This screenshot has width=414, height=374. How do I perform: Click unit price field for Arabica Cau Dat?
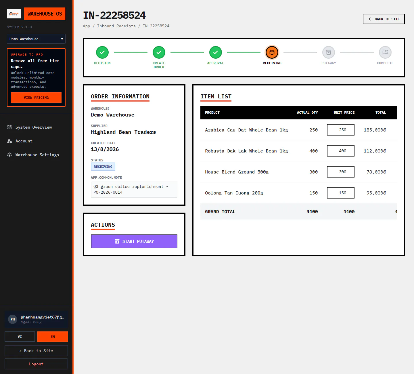point(341,130)
